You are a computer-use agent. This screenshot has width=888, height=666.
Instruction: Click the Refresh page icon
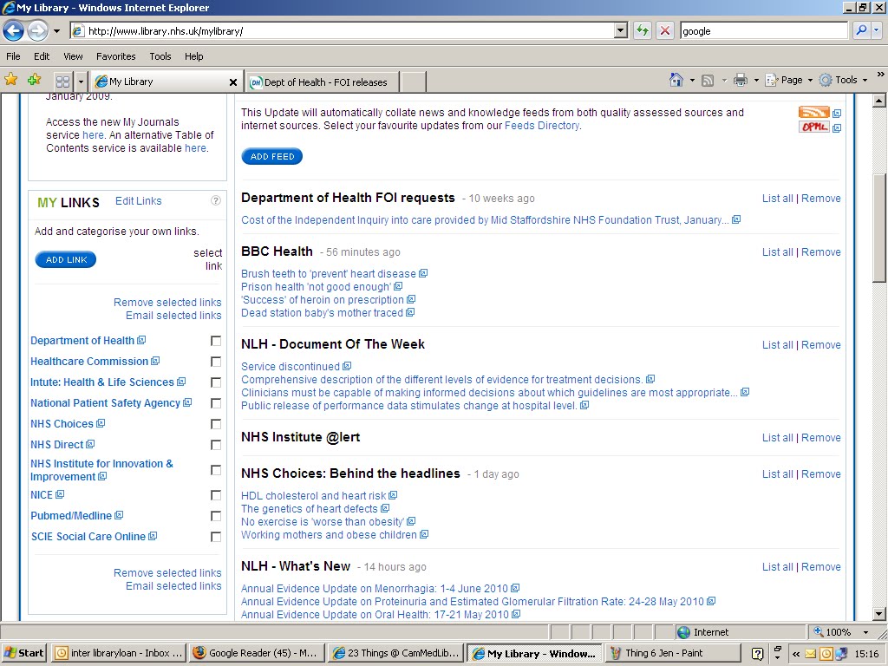coord(643,30)
